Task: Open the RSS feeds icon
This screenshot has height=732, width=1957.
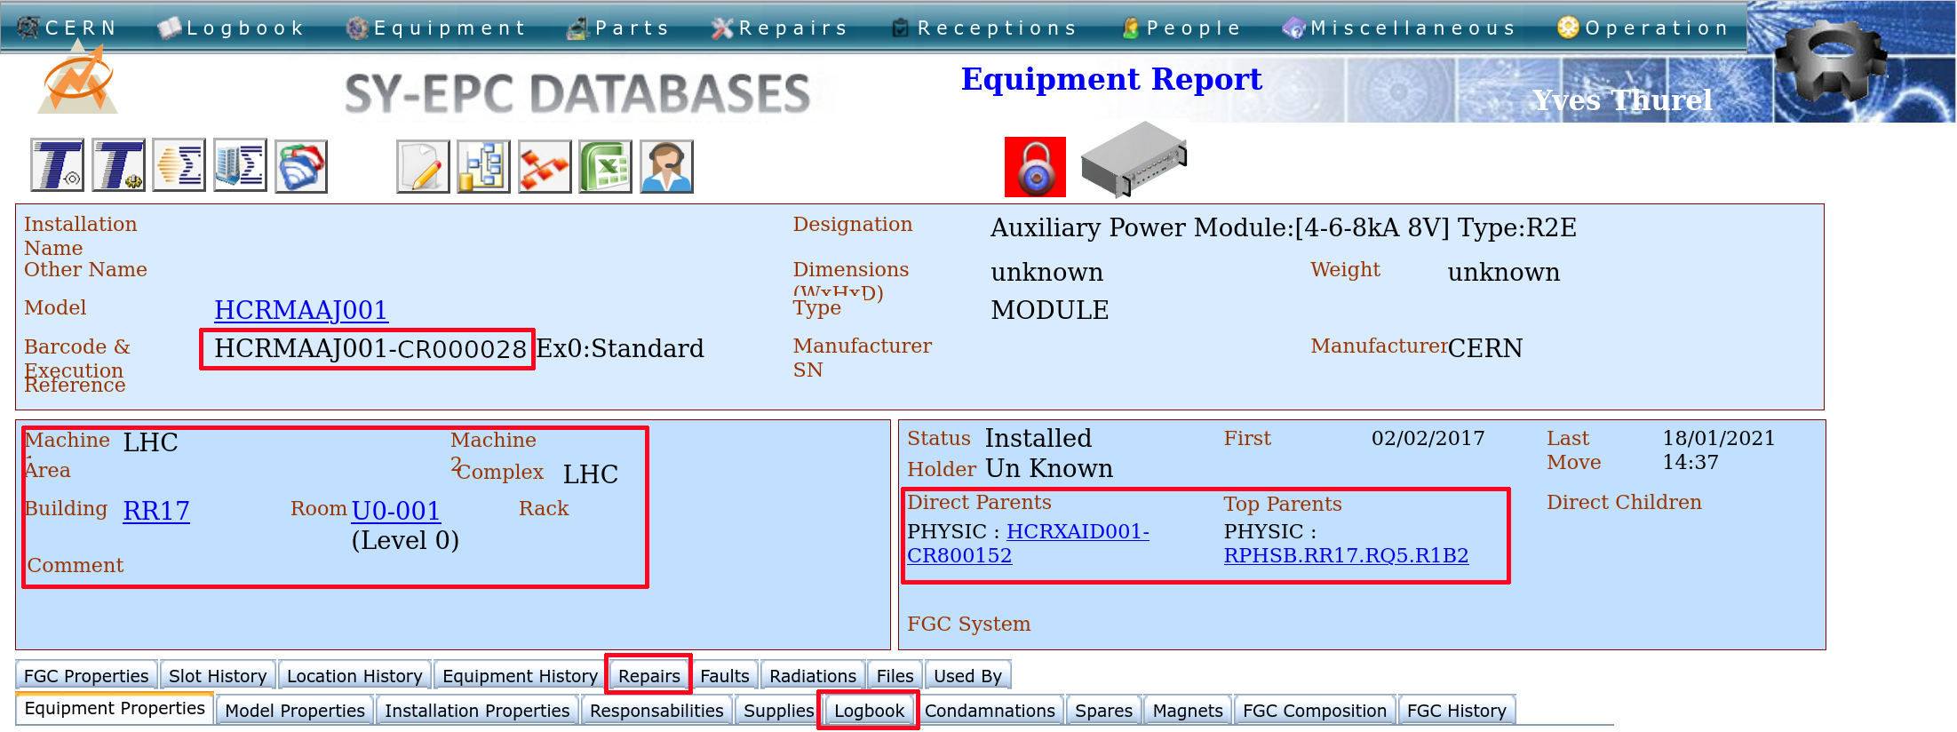Action: click(x=301, y=165)
